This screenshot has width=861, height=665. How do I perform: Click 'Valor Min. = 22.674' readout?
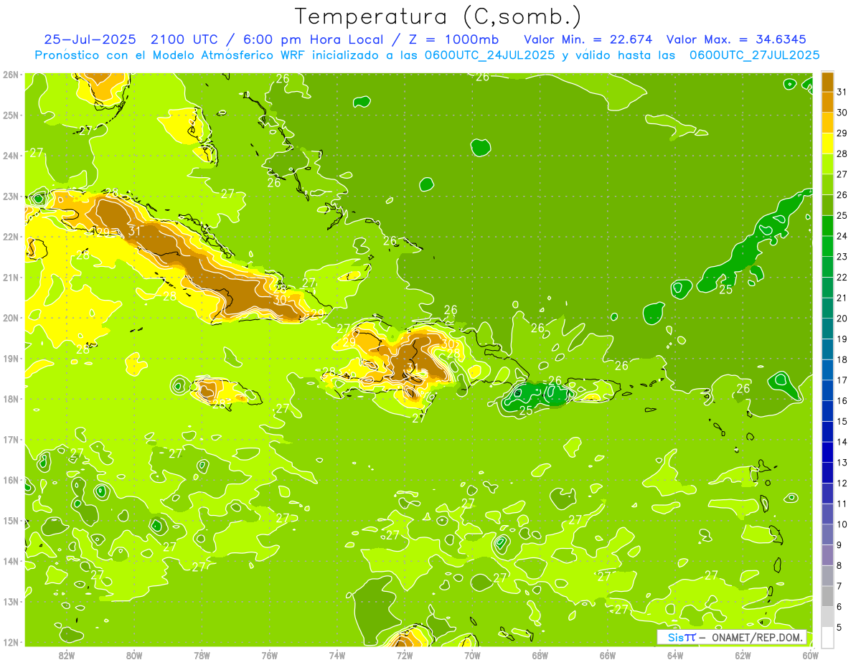(x=588, y=39)
